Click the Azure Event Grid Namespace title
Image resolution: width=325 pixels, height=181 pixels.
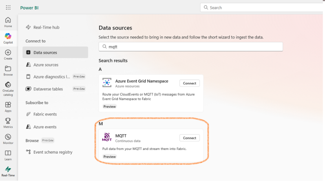pyautogui.click(x=142, y=81)
